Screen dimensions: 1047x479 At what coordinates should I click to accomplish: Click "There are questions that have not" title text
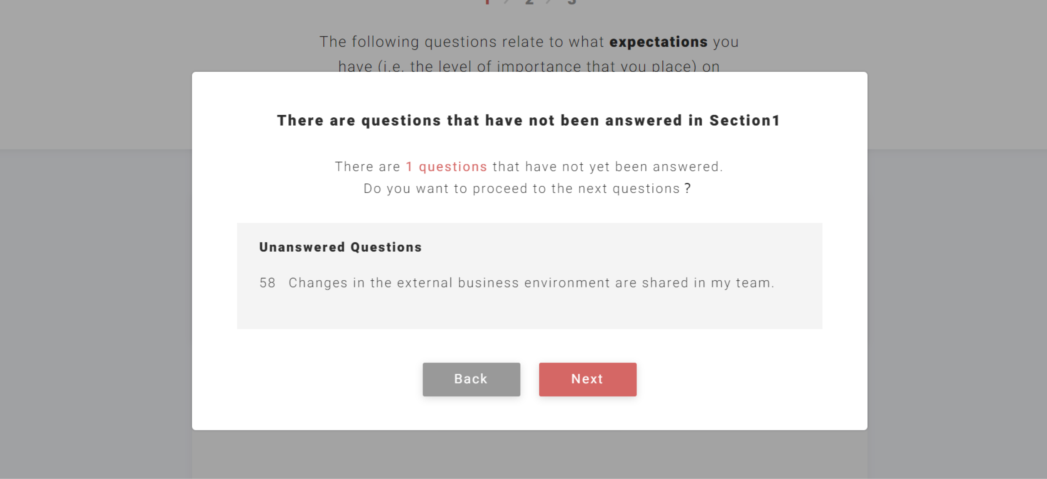click(415, 121)
